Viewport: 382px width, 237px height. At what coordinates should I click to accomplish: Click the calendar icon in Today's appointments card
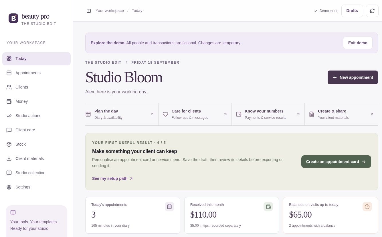pyautogui.click(x=169, y=207)
